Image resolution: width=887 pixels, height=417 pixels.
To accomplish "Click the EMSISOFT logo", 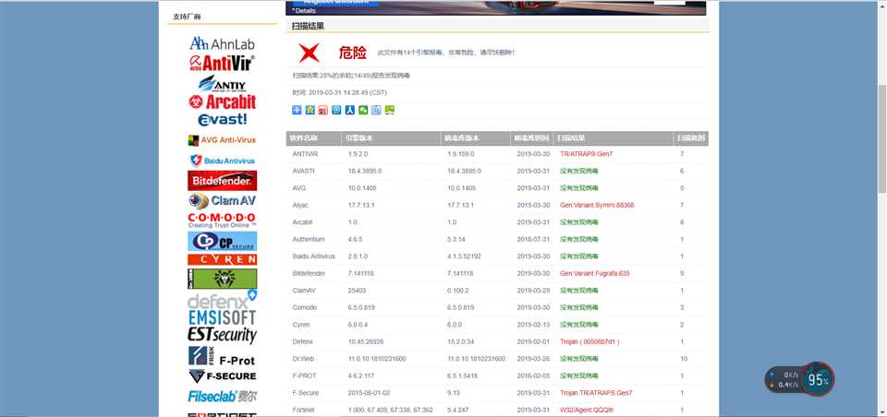I will (223, 317).
